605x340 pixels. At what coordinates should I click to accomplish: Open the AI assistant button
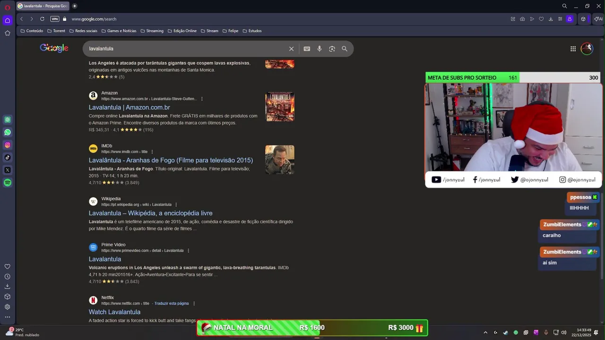(x=598, y=19)
